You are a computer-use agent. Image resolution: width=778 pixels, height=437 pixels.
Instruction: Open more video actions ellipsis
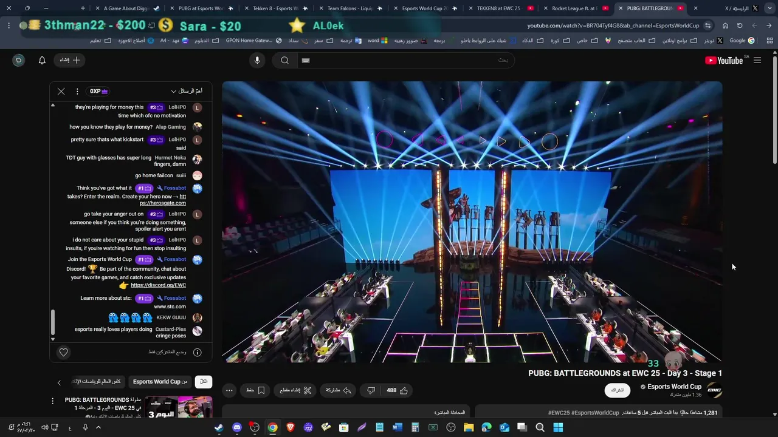(229, 390)
